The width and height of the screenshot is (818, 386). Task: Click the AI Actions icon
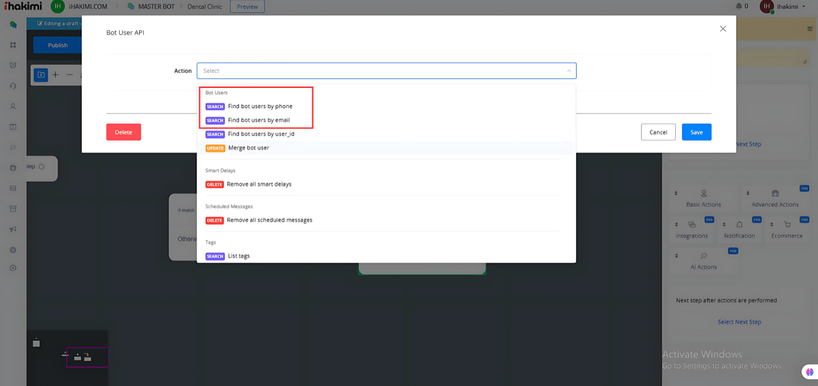pos(703,256)
